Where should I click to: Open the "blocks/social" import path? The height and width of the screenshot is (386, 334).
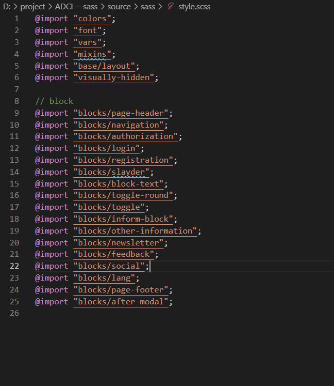pyautogui.click(x=109, y=266)
